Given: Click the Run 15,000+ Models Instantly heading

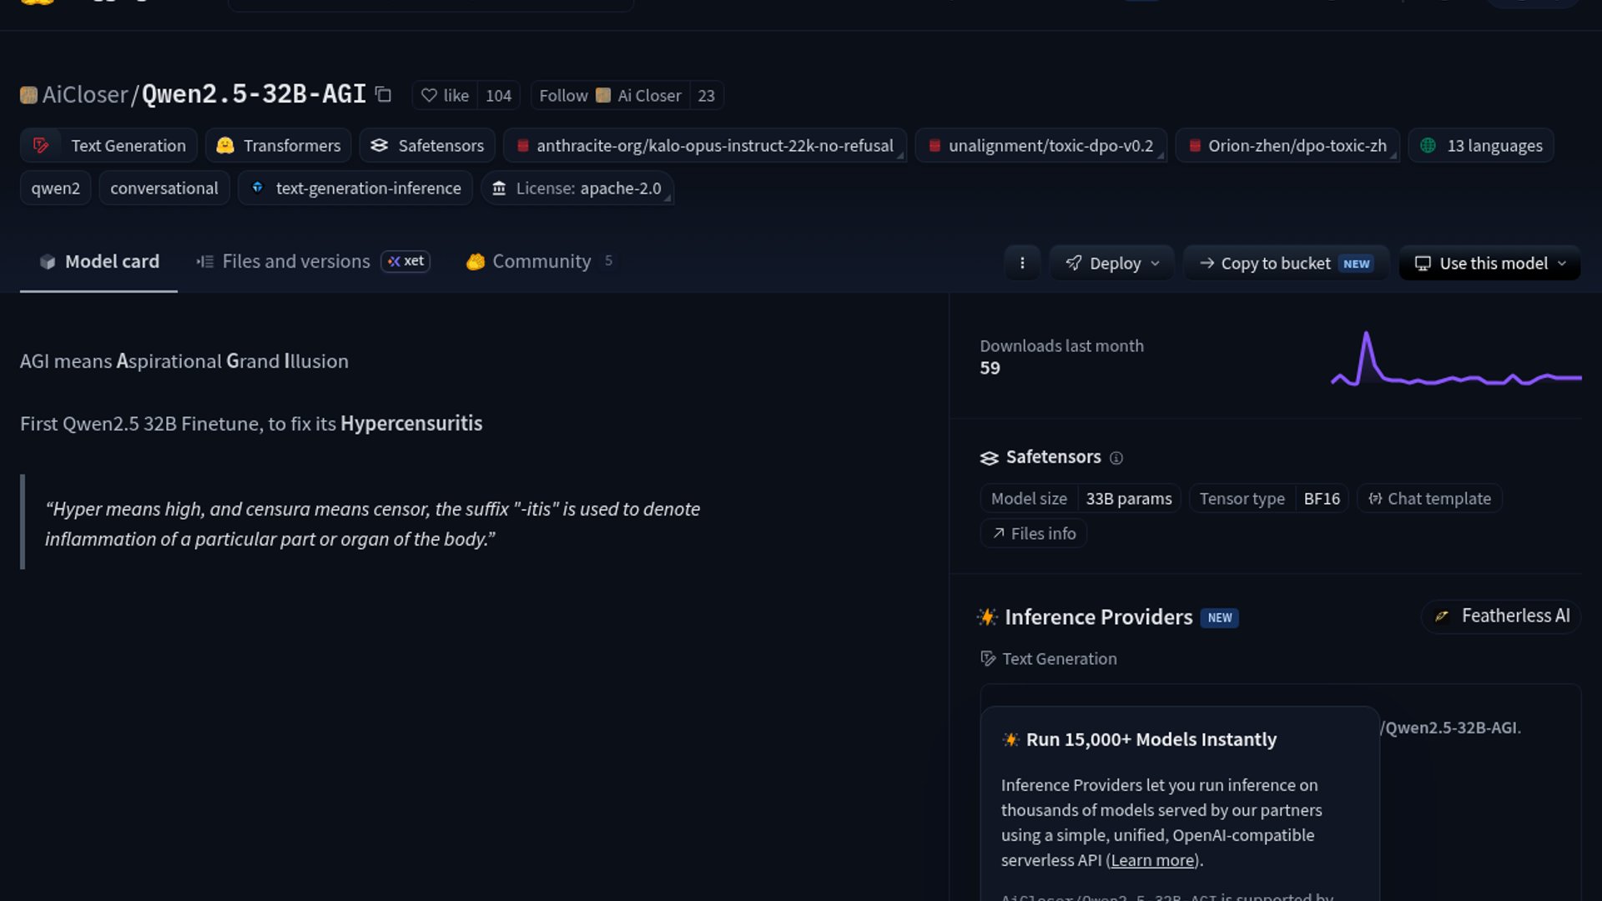Looking at the screenshot, I should (x=1151, y=739).
